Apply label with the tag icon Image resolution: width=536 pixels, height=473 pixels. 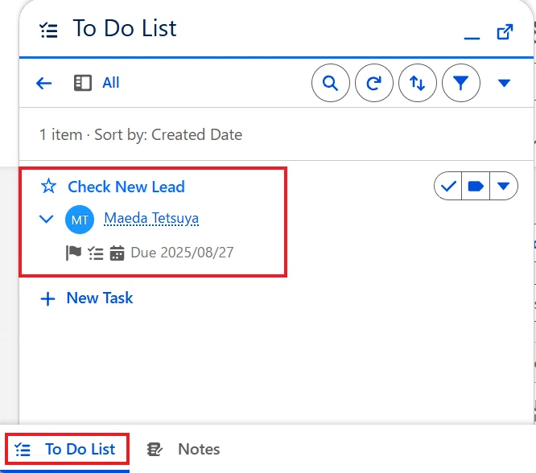click(x=476, y=186)
